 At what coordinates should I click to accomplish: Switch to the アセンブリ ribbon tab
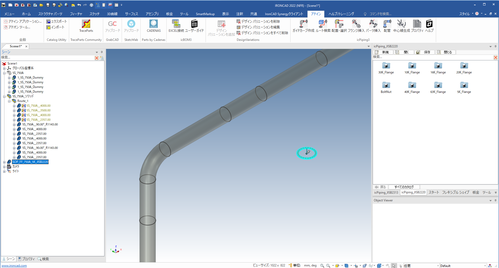tap(152, 14)
